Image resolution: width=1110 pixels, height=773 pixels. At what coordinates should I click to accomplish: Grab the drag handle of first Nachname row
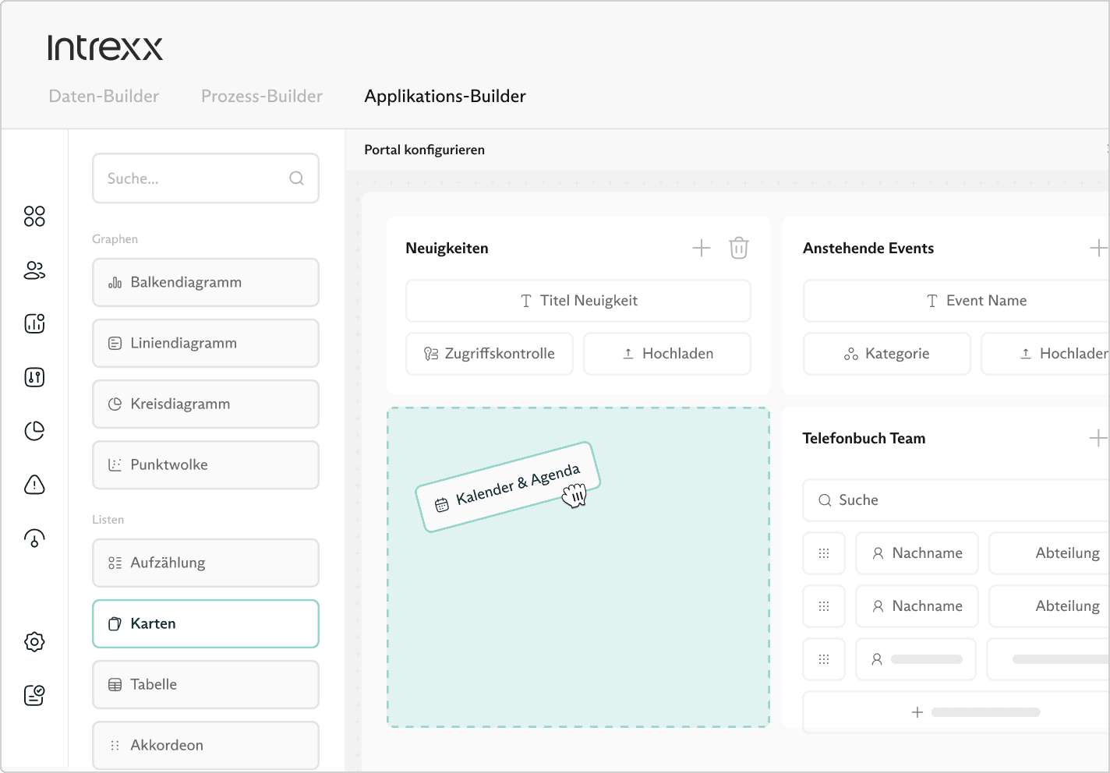pos(824,553)
